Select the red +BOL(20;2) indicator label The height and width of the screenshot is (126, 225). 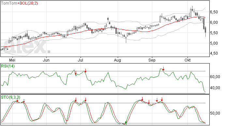[x=27, y=3]
